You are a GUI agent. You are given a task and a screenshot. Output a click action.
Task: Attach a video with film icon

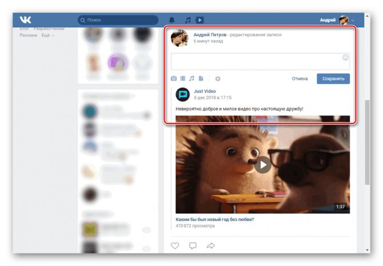(x=183, y=78)
